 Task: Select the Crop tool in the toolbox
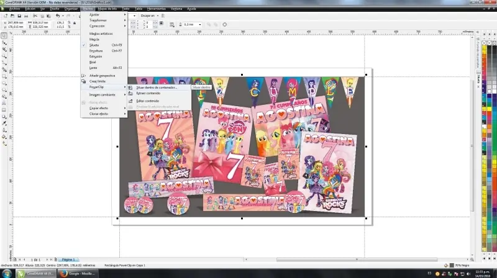click(x=4, y=50)
